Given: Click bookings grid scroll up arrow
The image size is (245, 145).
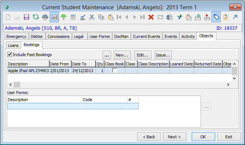Looking at the screenshot, I should (x=235, y=64).
